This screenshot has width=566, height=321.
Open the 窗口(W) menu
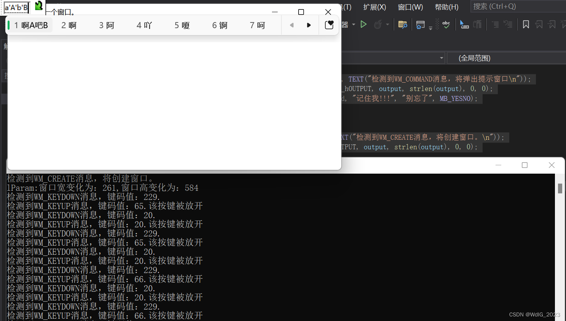[x=410, y=7]
